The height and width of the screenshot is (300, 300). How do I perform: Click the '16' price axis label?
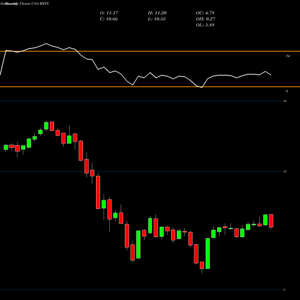pos(285,101)
